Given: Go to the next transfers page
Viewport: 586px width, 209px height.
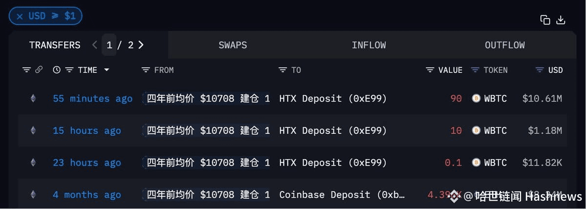Looking at the screenshot, I should 141,45.
